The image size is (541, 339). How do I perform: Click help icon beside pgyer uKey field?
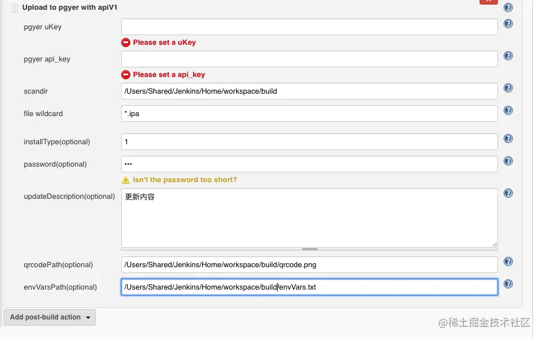coord(508,24)
